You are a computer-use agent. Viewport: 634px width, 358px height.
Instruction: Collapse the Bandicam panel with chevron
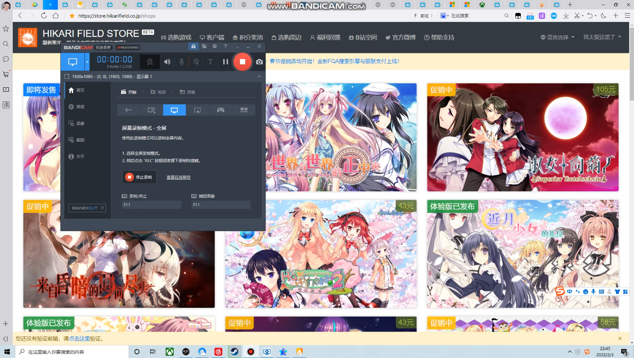tap(259, 76)
